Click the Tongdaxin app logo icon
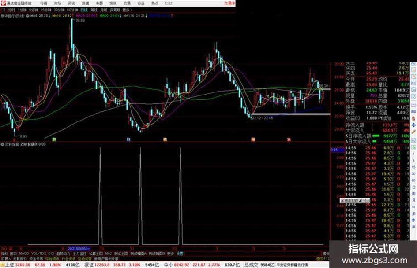The image size is (417, 268). (x=3, y=3)
